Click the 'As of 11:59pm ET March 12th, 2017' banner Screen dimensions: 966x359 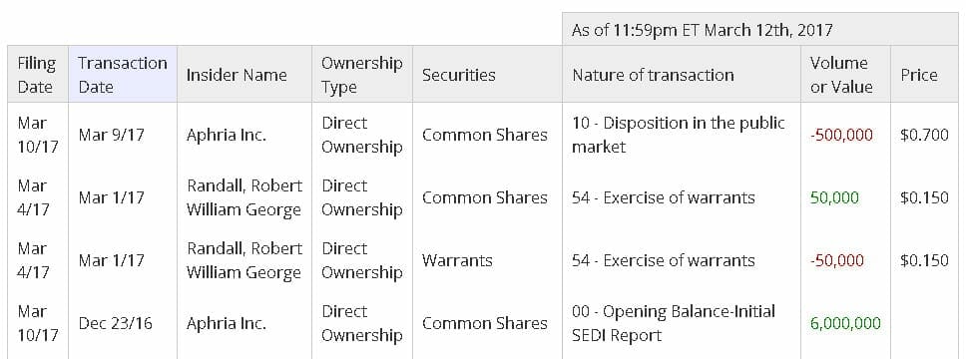click(x=702, y=30)
